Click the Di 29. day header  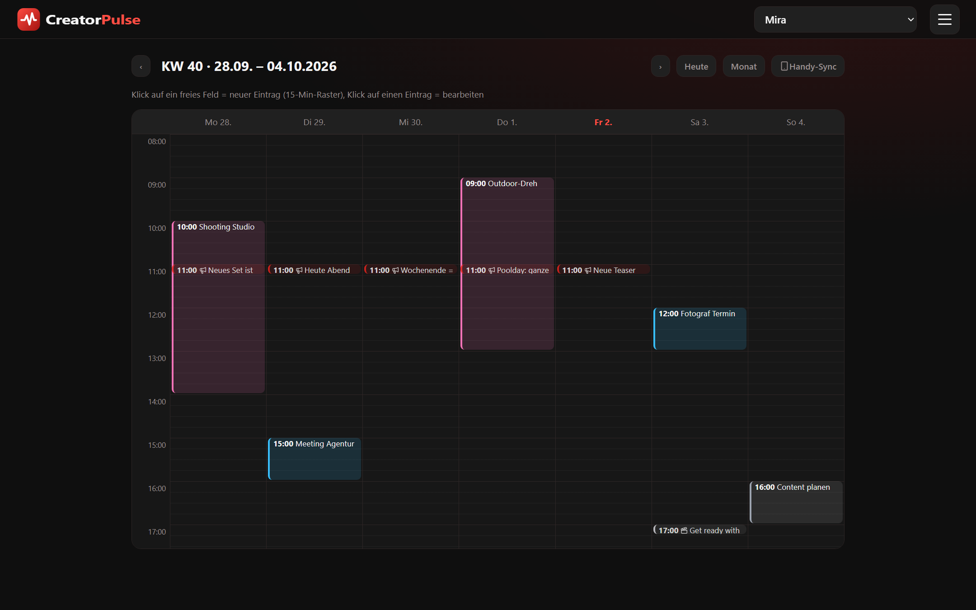click(314, 122)
